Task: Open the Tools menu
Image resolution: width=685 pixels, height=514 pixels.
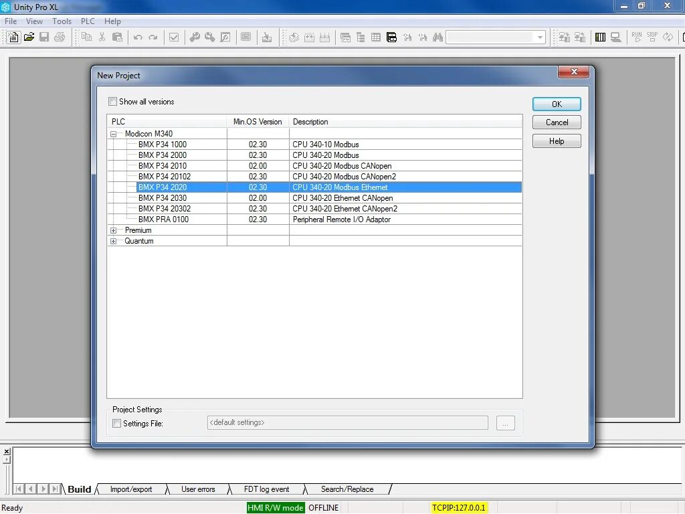Action: (62, 21)
